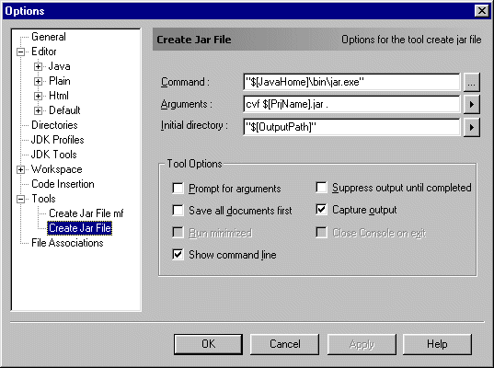The width and height of the screenshot is (494, 368).
Task: Collapse the Editor tree node
Action: [x=21, y=52]
